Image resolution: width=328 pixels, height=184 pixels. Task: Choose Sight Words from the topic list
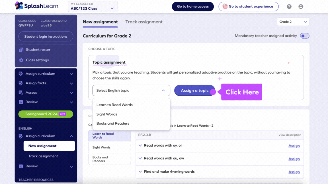coord(107,114)
